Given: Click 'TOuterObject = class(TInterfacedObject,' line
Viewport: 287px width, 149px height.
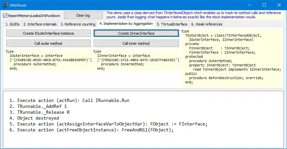Looking at the screenshot, I should tap(223, 35).
